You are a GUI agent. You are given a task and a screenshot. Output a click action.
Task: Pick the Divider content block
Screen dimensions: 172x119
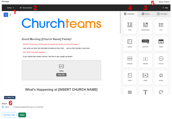coord(130,61)
